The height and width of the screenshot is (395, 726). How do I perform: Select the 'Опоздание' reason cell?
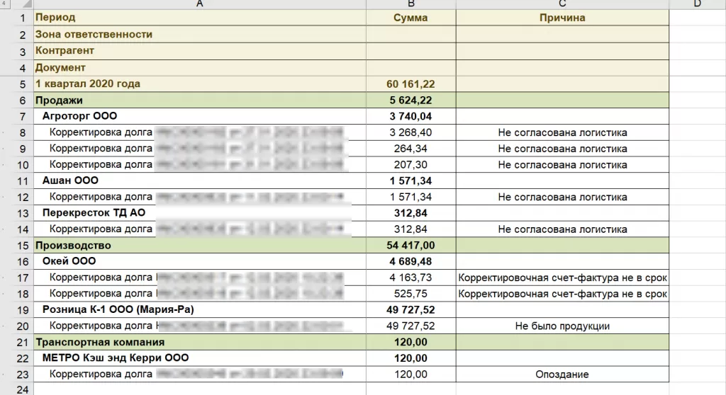(x=562, y=374)
